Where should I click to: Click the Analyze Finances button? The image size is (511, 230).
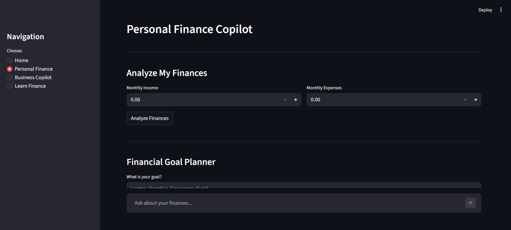point(150,118)
